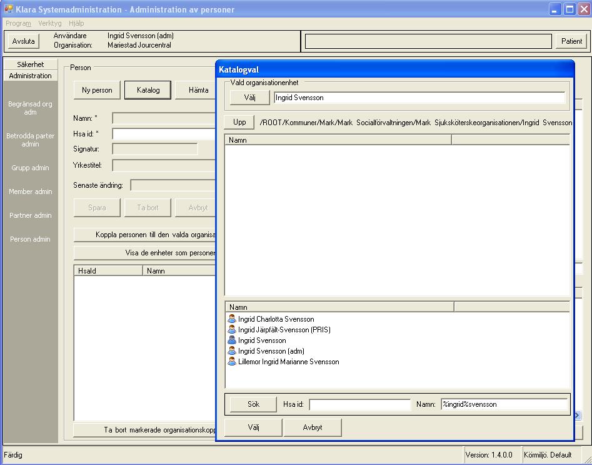Click the Yrkestitel input field

(164, 165)
